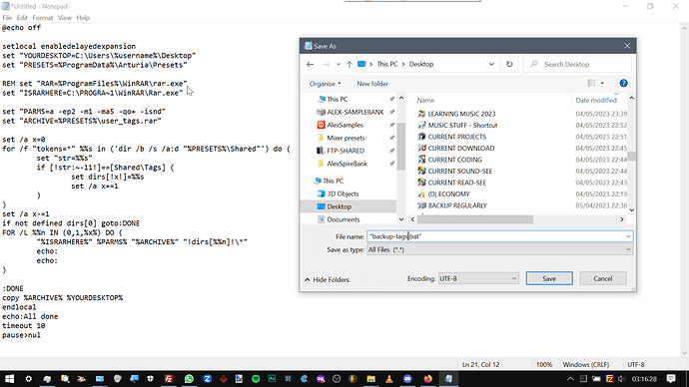
Task: Open Spotify on taskbar
Action: coord(256,379)
